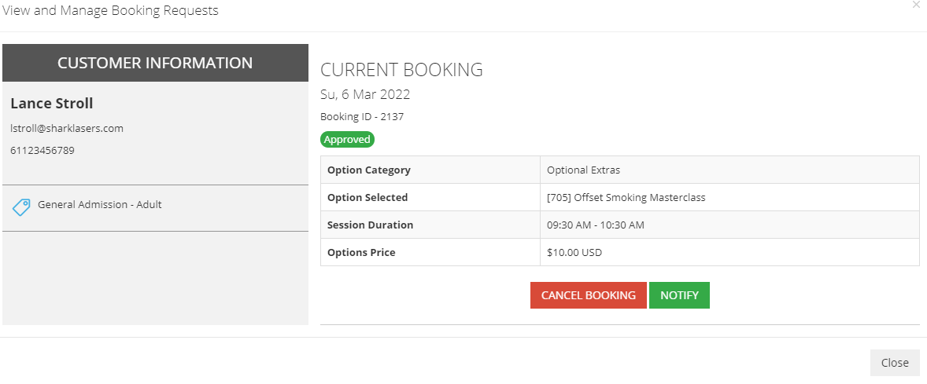927x384 pixels.
Task: Click the View and Manage Booking Requests title
Action: click(110, 11)
